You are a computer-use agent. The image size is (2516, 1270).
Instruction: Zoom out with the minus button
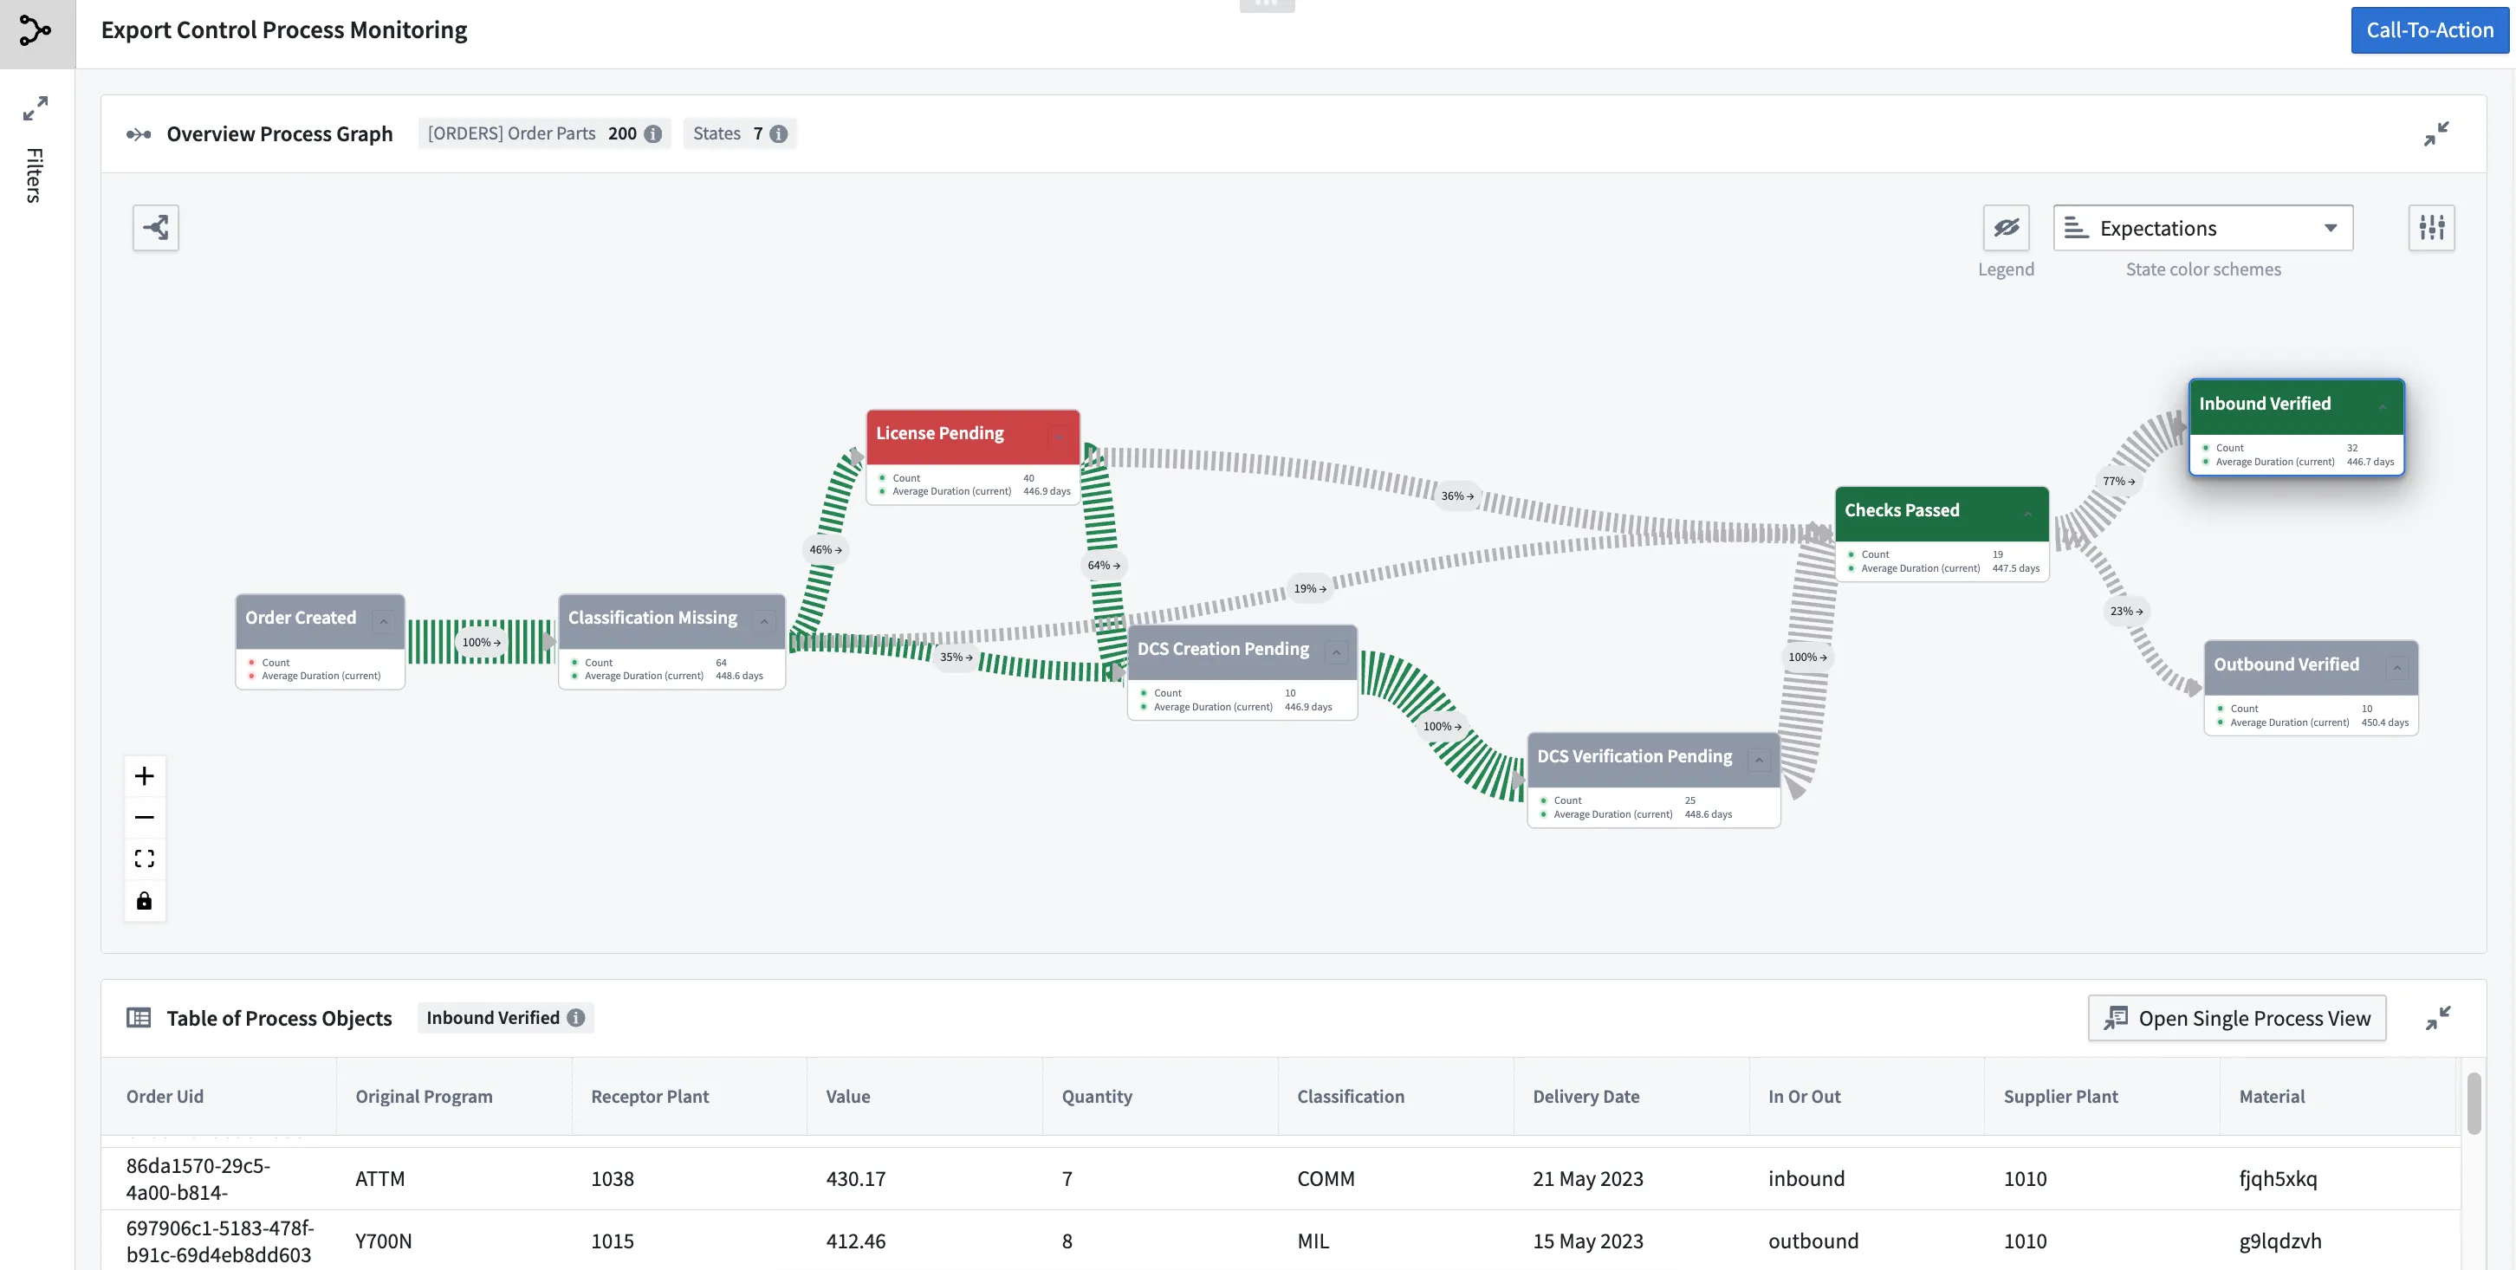(145, 817)
